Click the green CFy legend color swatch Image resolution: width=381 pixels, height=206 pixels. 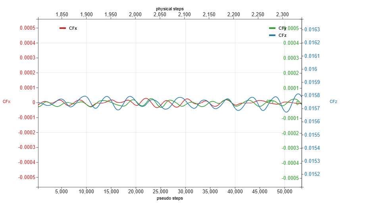[272, 28]
